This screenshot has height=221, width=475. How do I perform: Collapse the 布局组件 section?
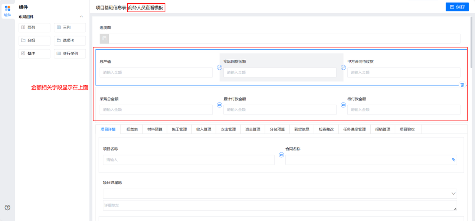click(x=82, y=17)
